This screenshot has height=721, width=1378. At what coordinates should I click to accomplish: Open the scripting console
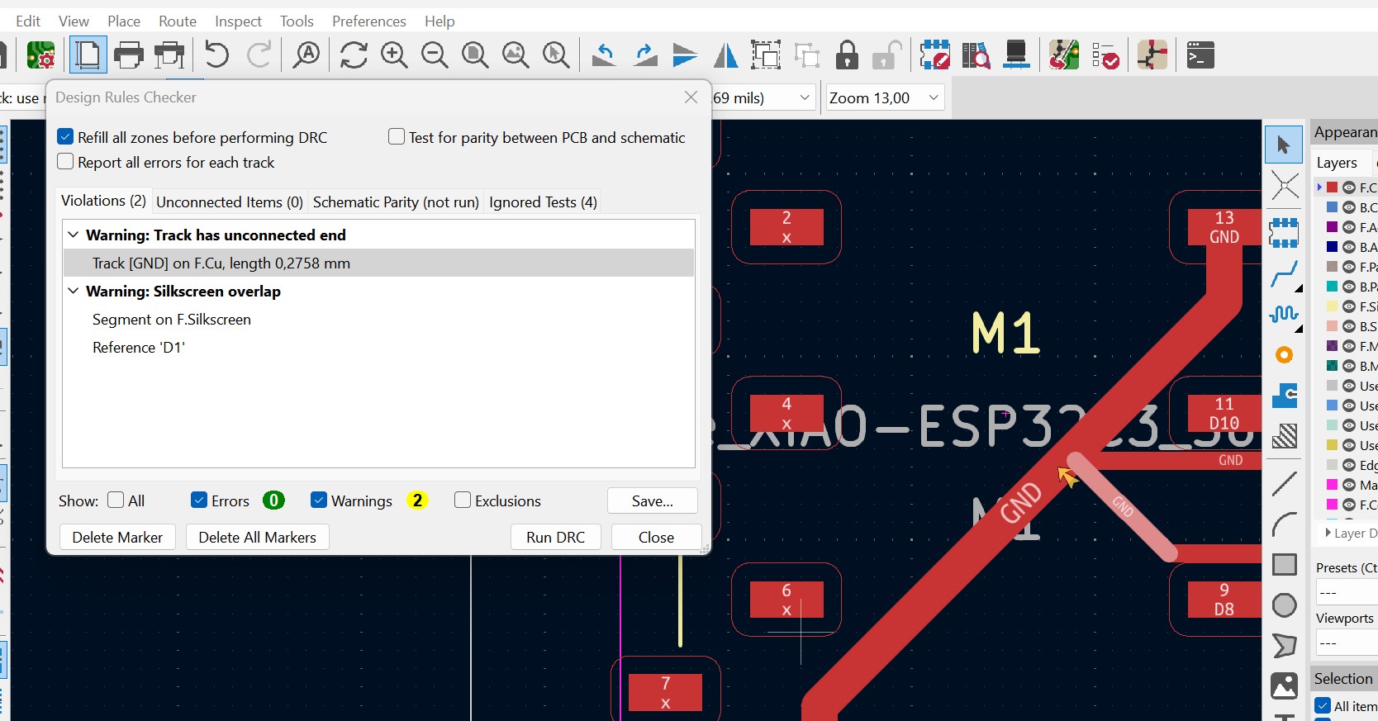pyautogui.click(x=1200, y=55)
